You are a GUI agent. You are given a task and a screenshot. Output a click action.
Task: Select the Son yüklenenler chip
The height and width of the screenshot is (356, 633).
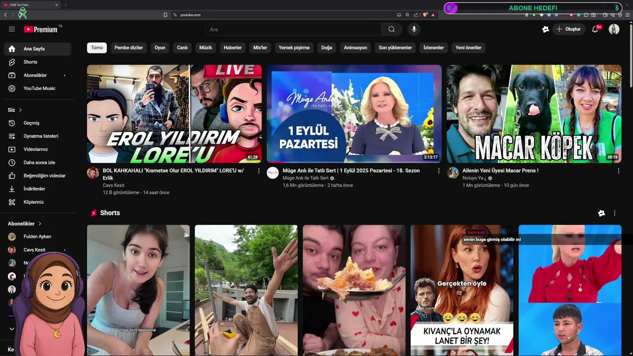click(x=395, y=48)
